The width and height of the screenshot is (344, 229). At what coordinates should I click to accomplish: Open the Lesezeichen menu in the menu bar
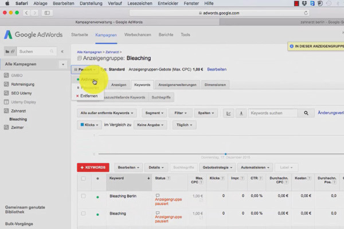pos(140,3)
